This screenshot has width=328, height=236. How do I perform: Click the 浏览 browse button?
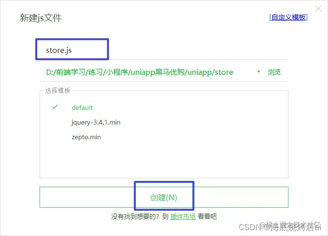pyautogui.click(x=274, y=72)
